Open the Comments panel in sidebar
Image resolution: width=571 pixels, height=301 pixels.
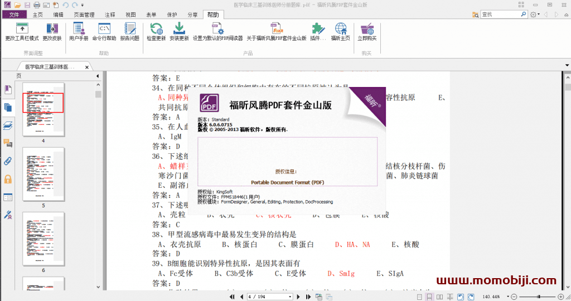(x=8, y=143)
